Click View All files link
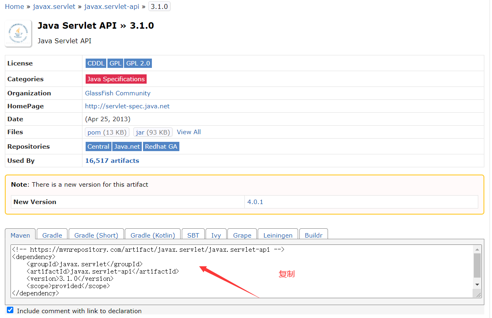 (x=189, y=132)
